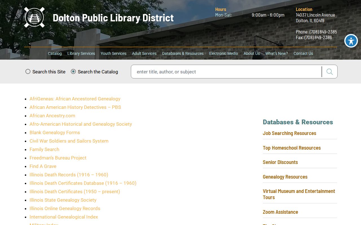Open the Catalog menu item
Viewport: 361px width, 225px height.
click(x=55, y=53)
